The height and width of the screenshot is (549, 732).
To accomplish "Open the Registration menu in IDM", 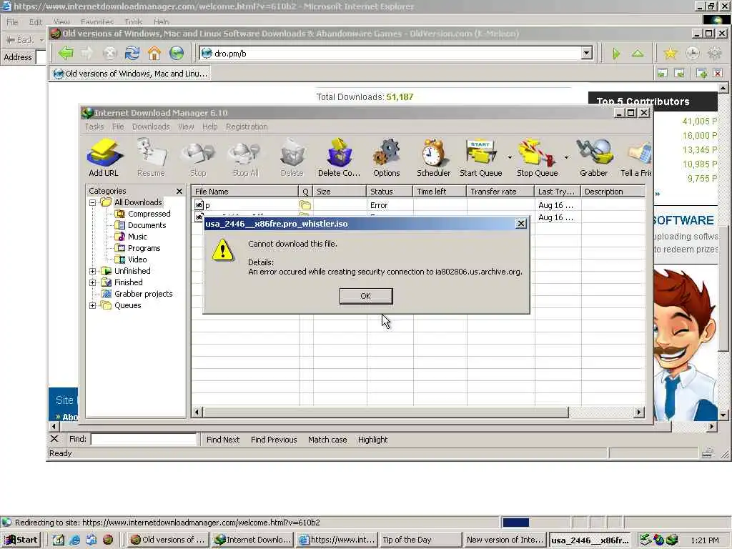I will [247, 127].
